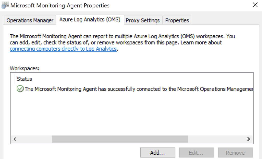Open the Proxy Settings tab
This screenshot has width=262, height=159.
143,20
